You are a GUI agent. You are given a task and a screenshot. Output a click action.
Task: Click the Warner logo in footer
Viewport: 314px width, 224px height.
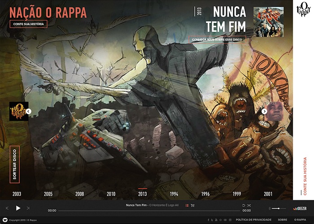(x=5, y=220)
